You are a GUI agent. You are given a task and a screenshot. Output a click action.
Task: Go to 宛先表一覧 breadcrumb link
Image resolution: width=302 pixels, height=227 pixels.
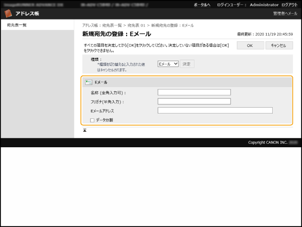point(113,25)
